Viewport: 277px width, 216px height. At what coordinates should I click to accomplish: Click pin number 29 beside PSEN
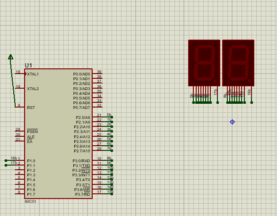(x=18, y=129)
